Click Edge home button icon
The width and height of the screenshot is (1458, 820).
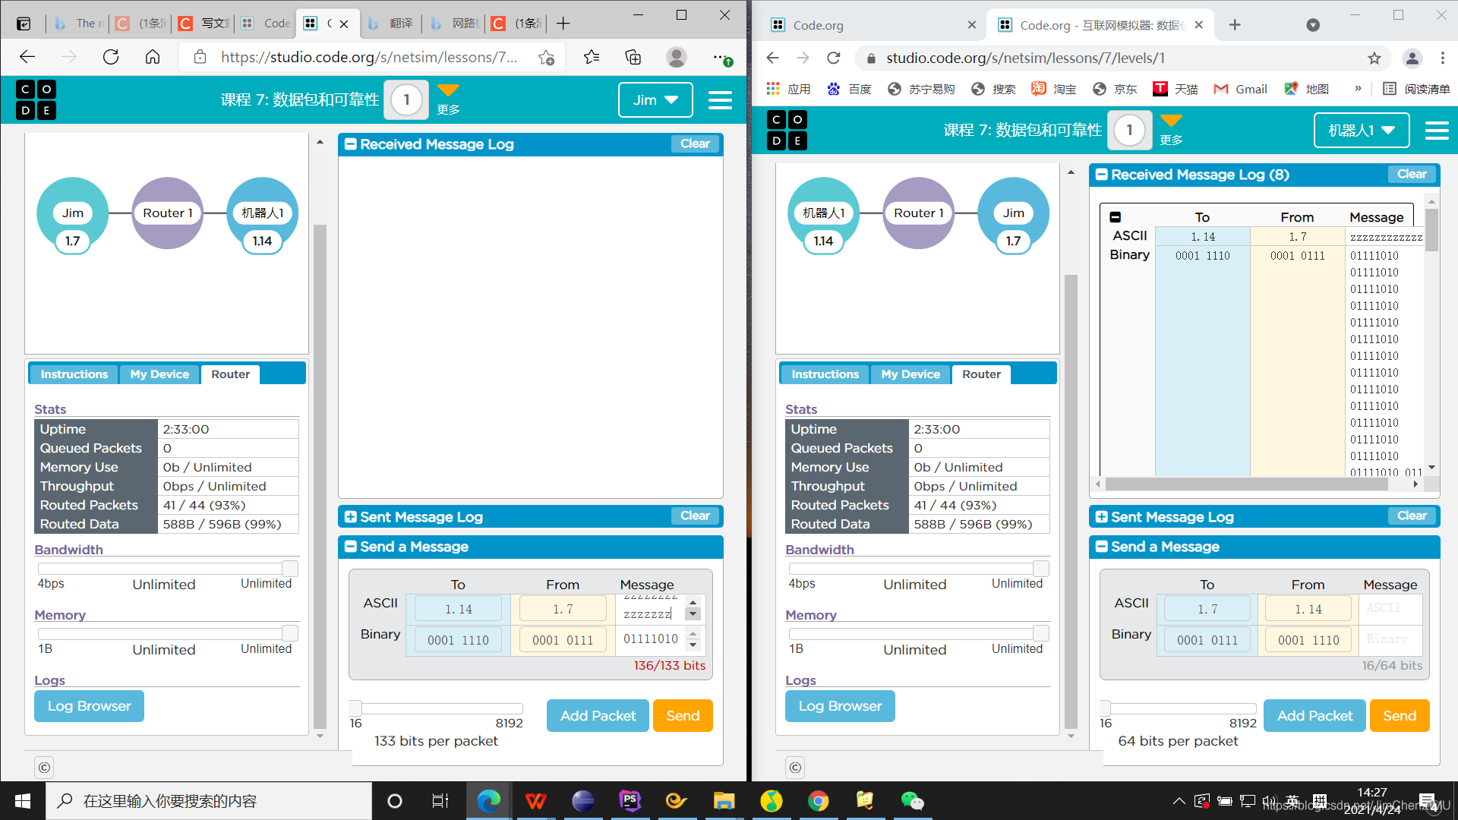point(153,57)
